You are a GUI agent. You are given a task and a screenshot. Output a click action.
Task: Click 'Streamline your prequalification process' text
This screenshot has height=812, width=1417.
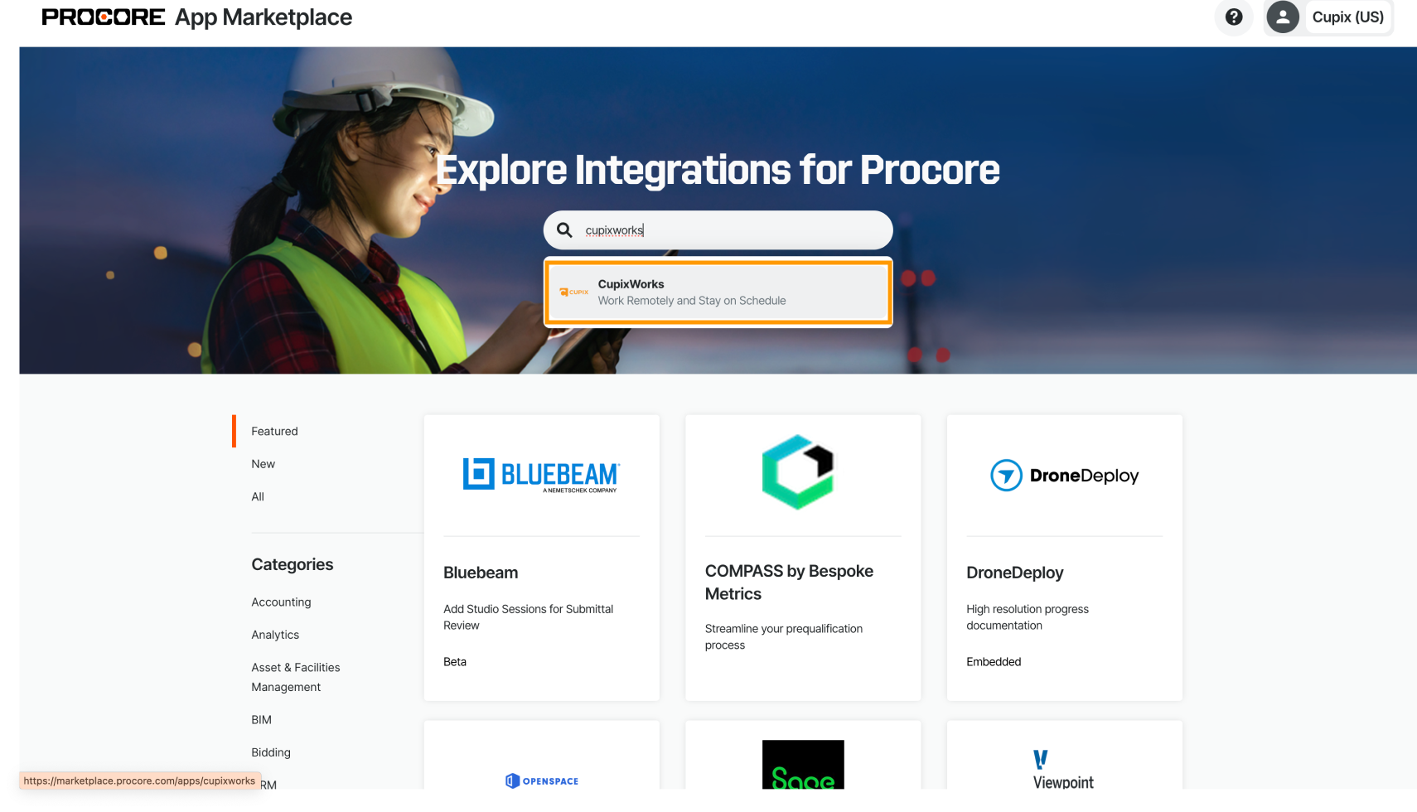[784, 637]
